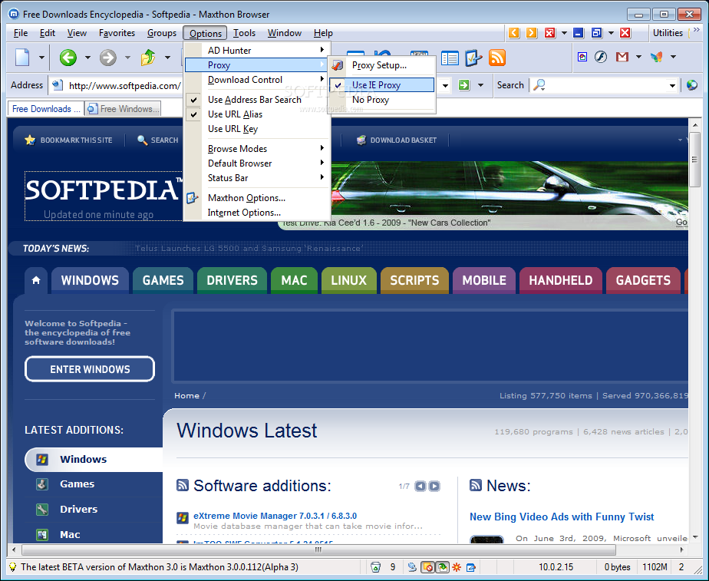Go to previous tab with orange left arrow
This screenshot has width=709, height=581.
point(514,33)
